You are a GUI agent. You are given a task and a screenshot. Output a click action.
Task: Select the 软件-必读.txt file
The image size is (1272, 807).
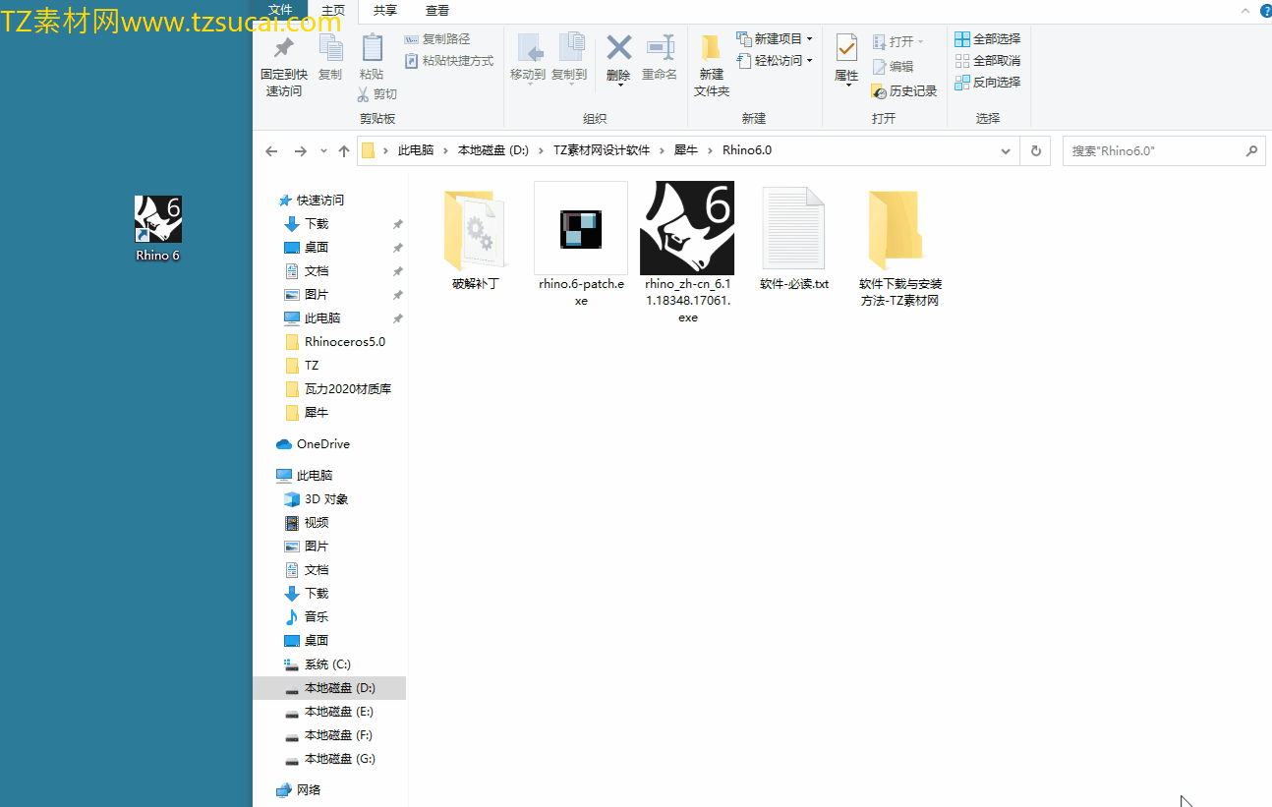coord(794,240)
